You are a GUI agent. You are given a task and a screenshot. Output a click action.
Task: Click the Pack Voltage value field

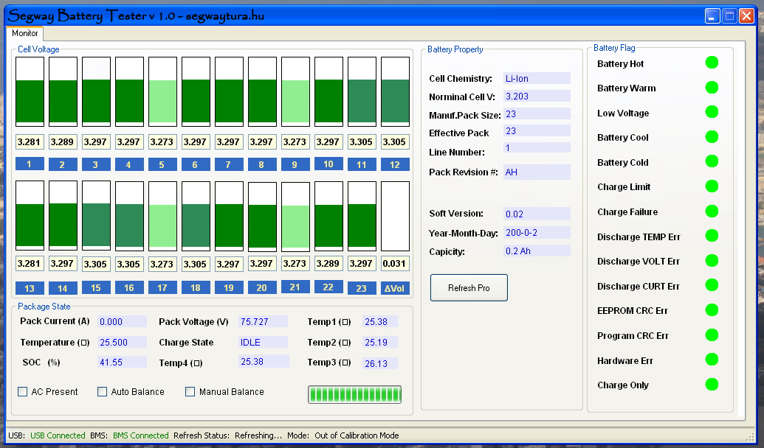[263, 322]
